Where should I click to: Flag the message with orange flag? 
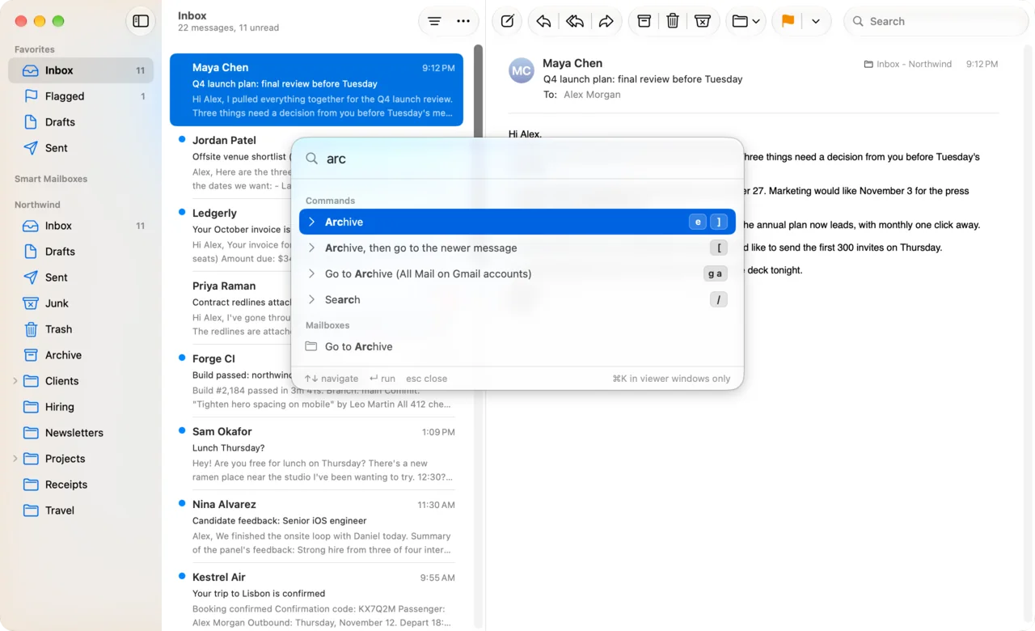coord(788,21)
